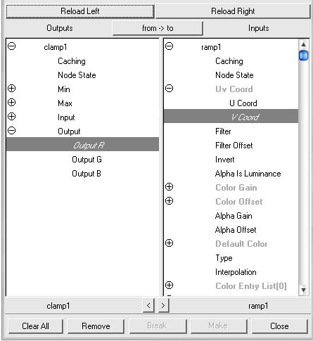
Task: Expand the Color Offset attribute
Action: coord(169,201)
